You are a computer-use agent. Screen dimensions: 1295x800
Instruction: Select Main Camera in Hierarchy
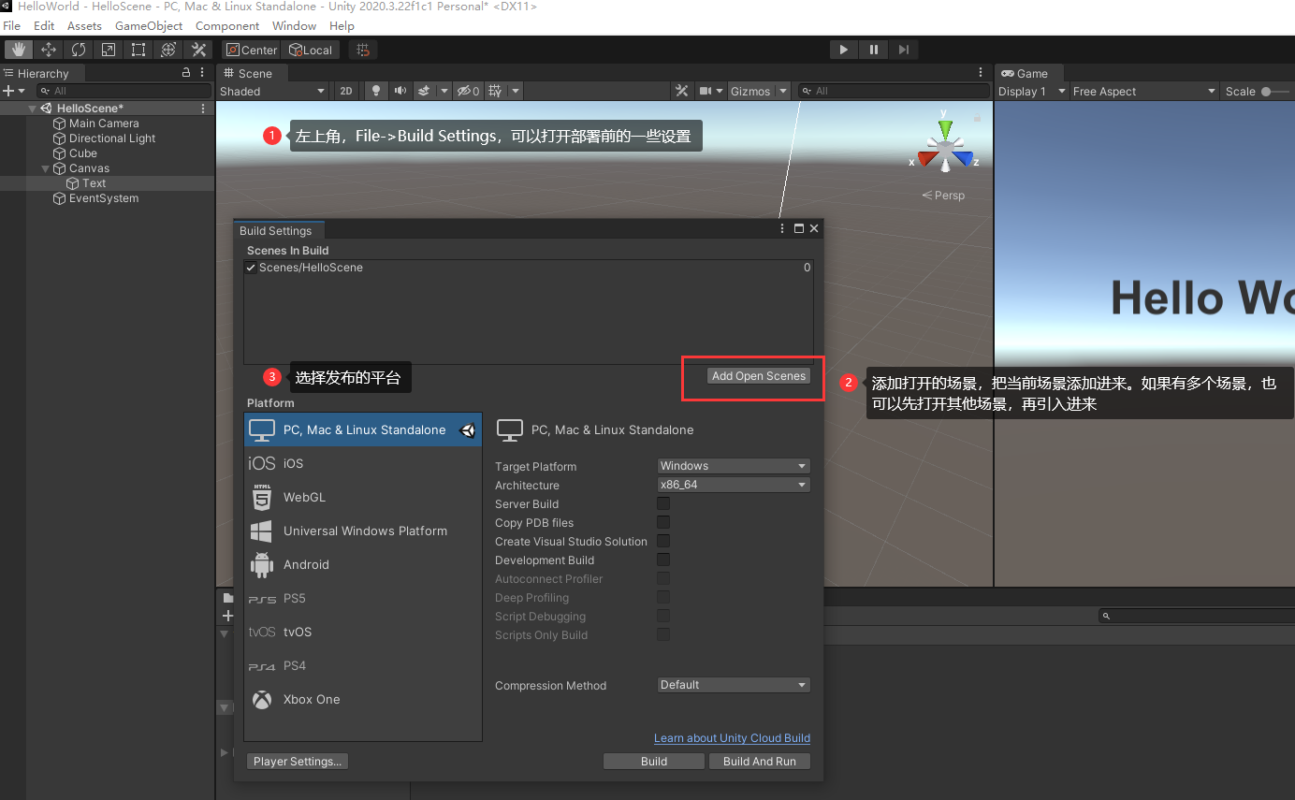coord(103,124)
